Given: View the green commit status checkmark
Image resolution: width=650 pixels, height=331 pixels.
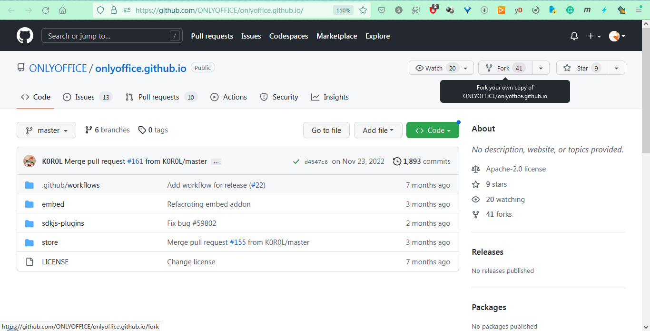Looking at the screenshot, I should (296, 161).
